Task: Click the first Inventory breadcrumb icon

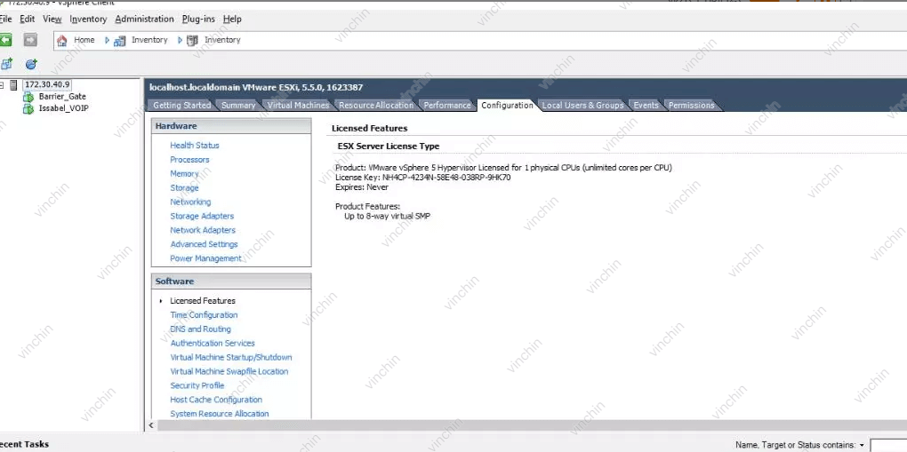Action: [x=120, y=40]
